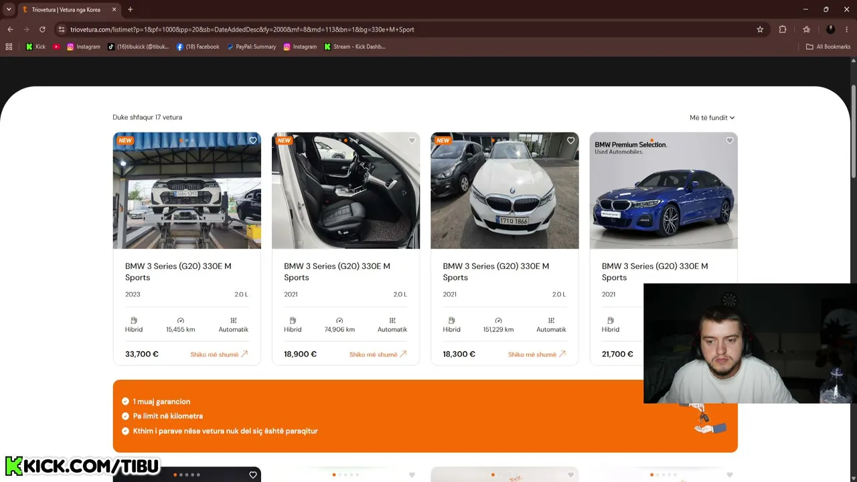
Task: Expand the All Bookmarks folder
Action: [x=828, y=47]
